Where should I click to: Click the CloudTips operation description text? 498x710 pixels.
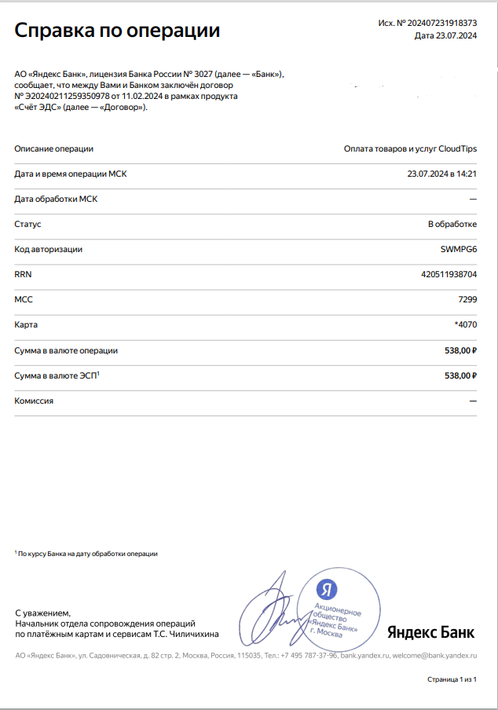tap(410, 149)
